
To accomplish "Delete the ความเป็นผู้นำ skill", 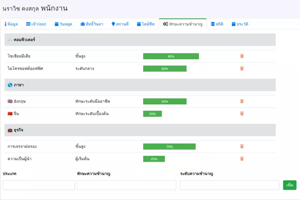I will point(242,159).
